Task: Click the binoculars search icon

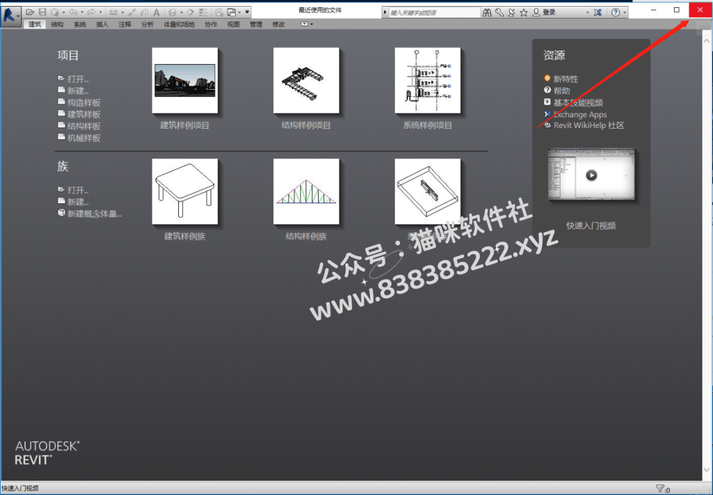Action: [487, 13]
